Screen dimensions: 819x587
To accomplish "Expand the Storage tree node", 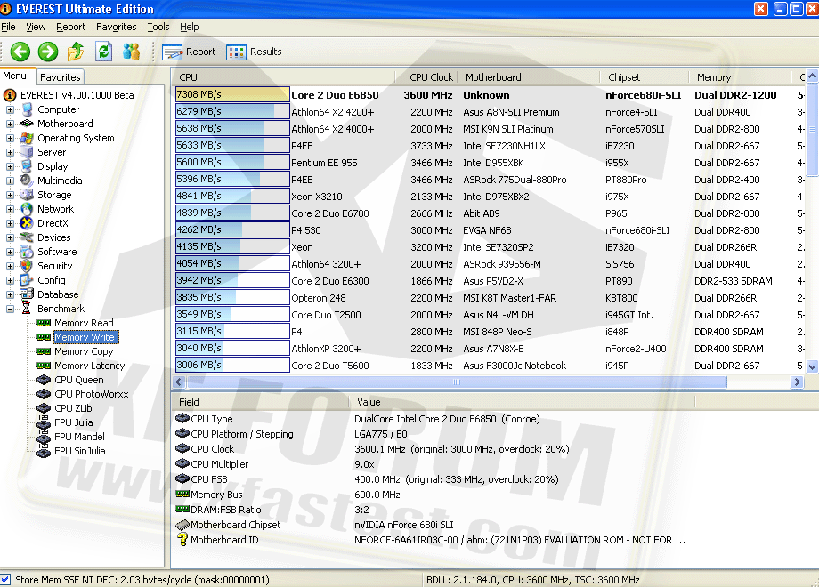I will (x=10, y=195).
